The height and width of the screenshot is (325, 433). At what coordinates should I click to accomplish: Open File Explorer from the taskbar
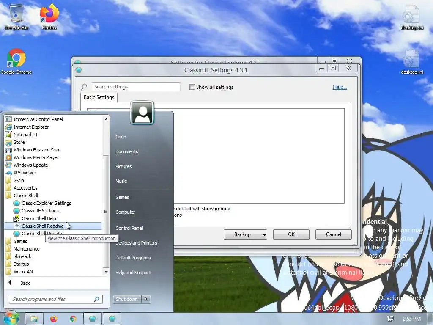[34, 319]
